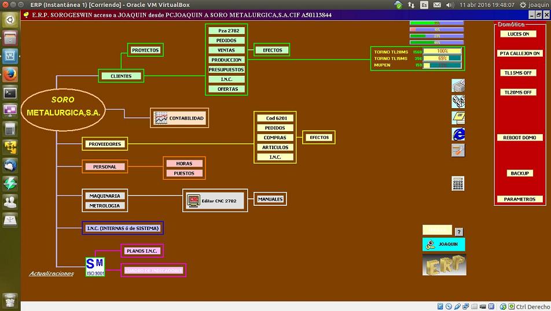Click REBOOT DOMO button
This screenshot has width=551, height=311.
520,138
